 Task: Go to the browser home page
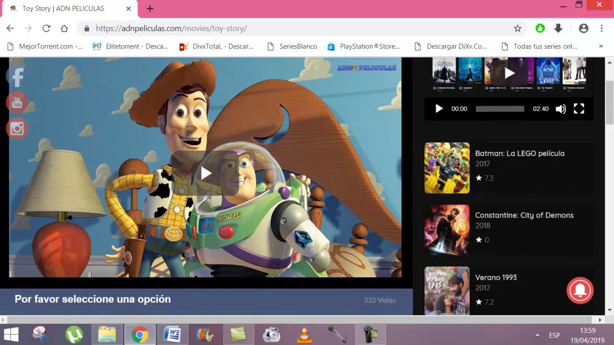point(64,28)
